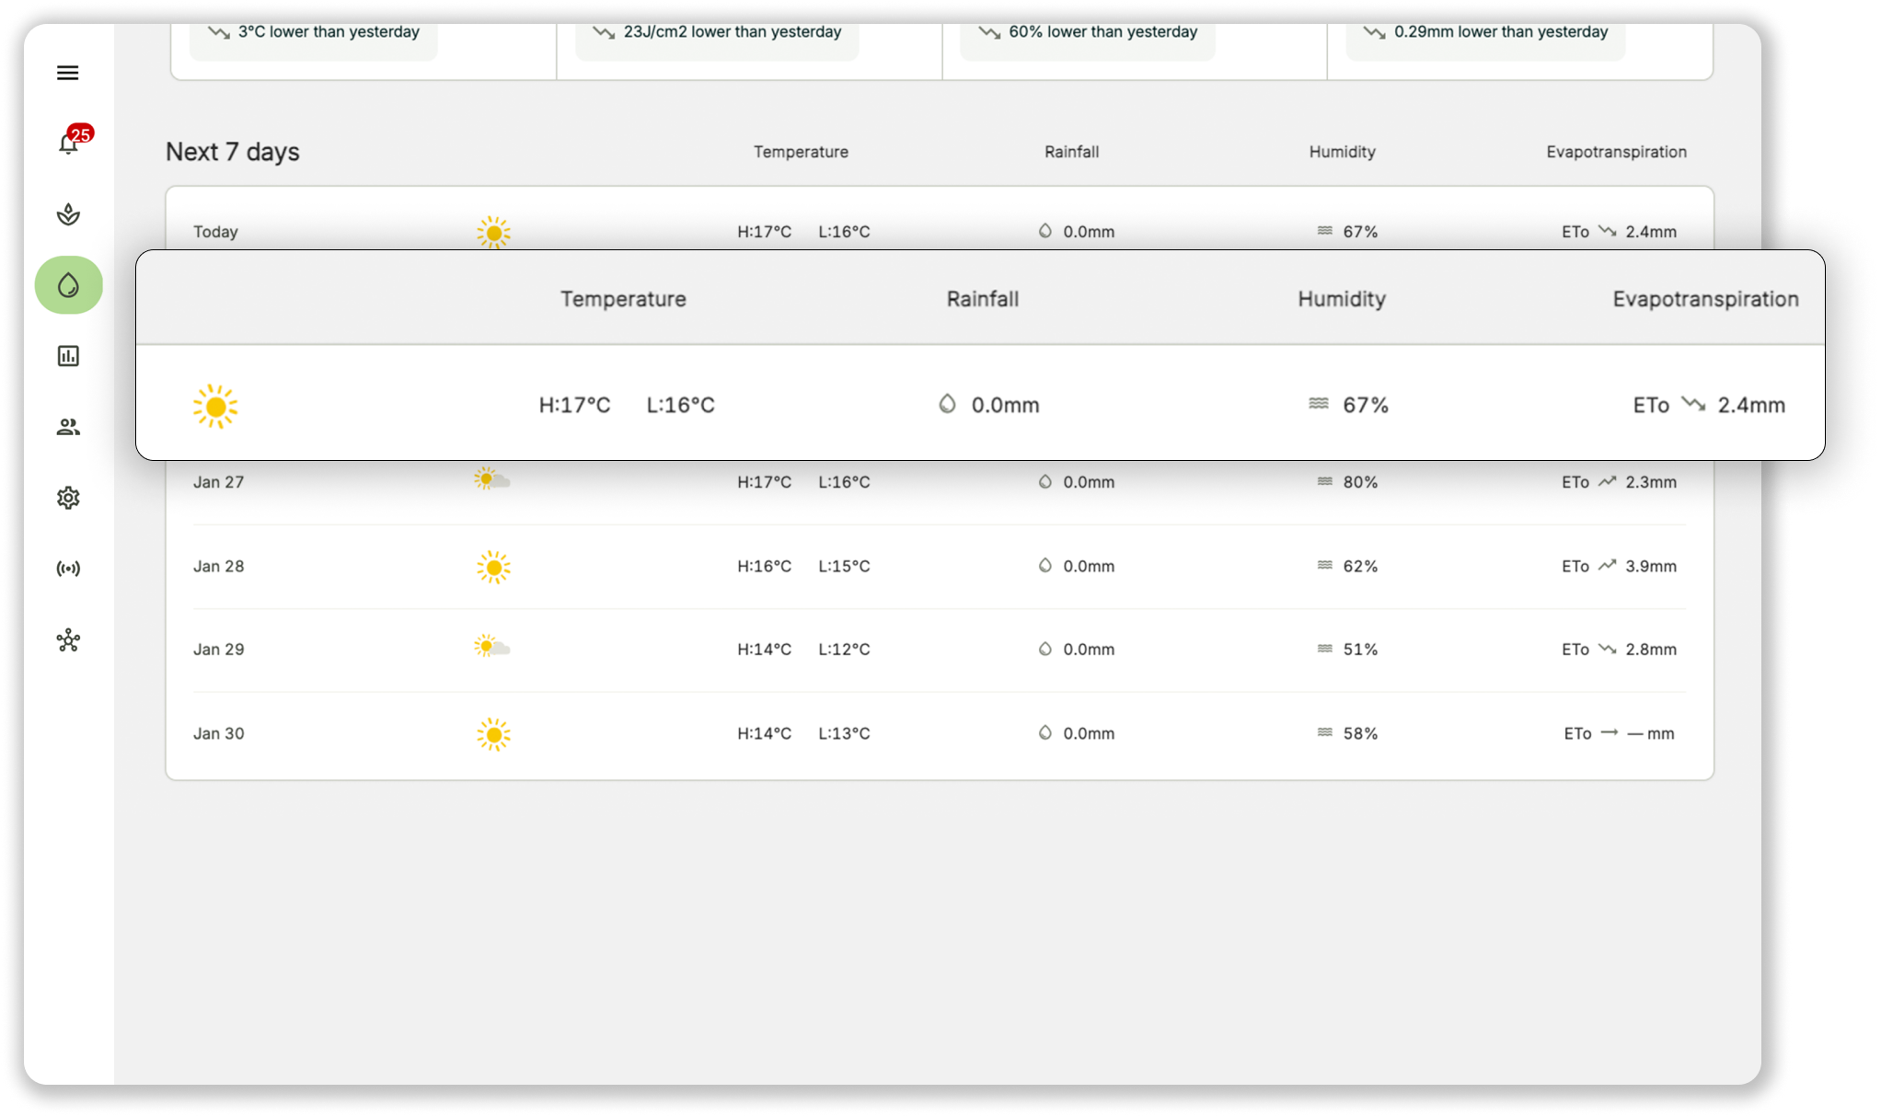Open the hamburger menu

(x=67, y=73)
